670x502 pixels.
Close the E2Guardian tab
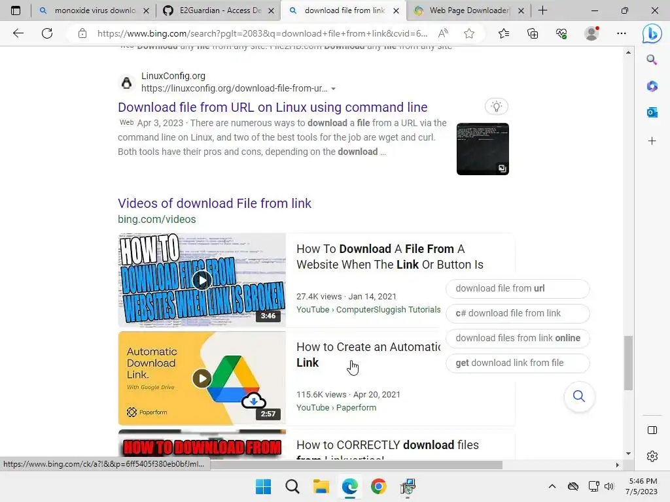271,10
